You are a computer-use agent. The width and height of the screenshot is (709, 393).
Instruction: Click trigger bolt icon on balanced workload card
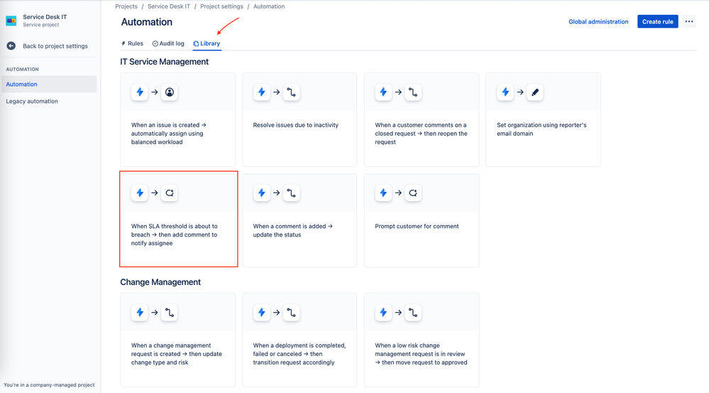click(x=140, y=92)
